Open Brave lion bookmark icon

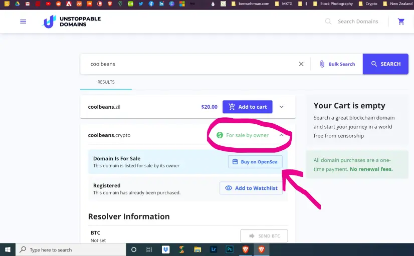(110, 4)
